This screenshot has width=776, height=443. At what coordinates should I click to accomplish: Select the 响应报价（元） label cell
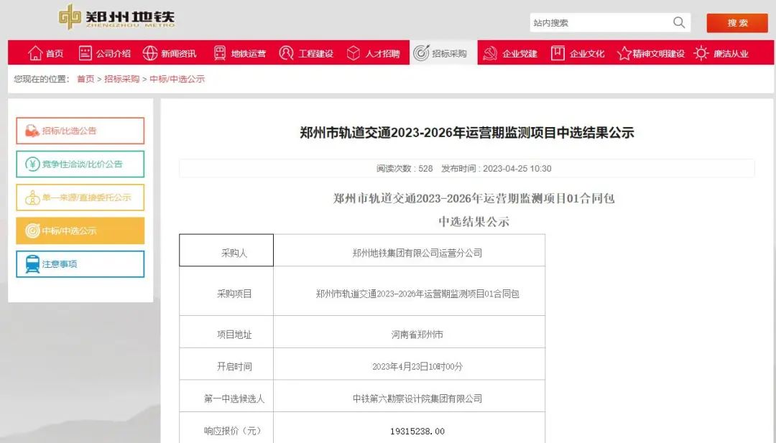click(x=226, y=428)
